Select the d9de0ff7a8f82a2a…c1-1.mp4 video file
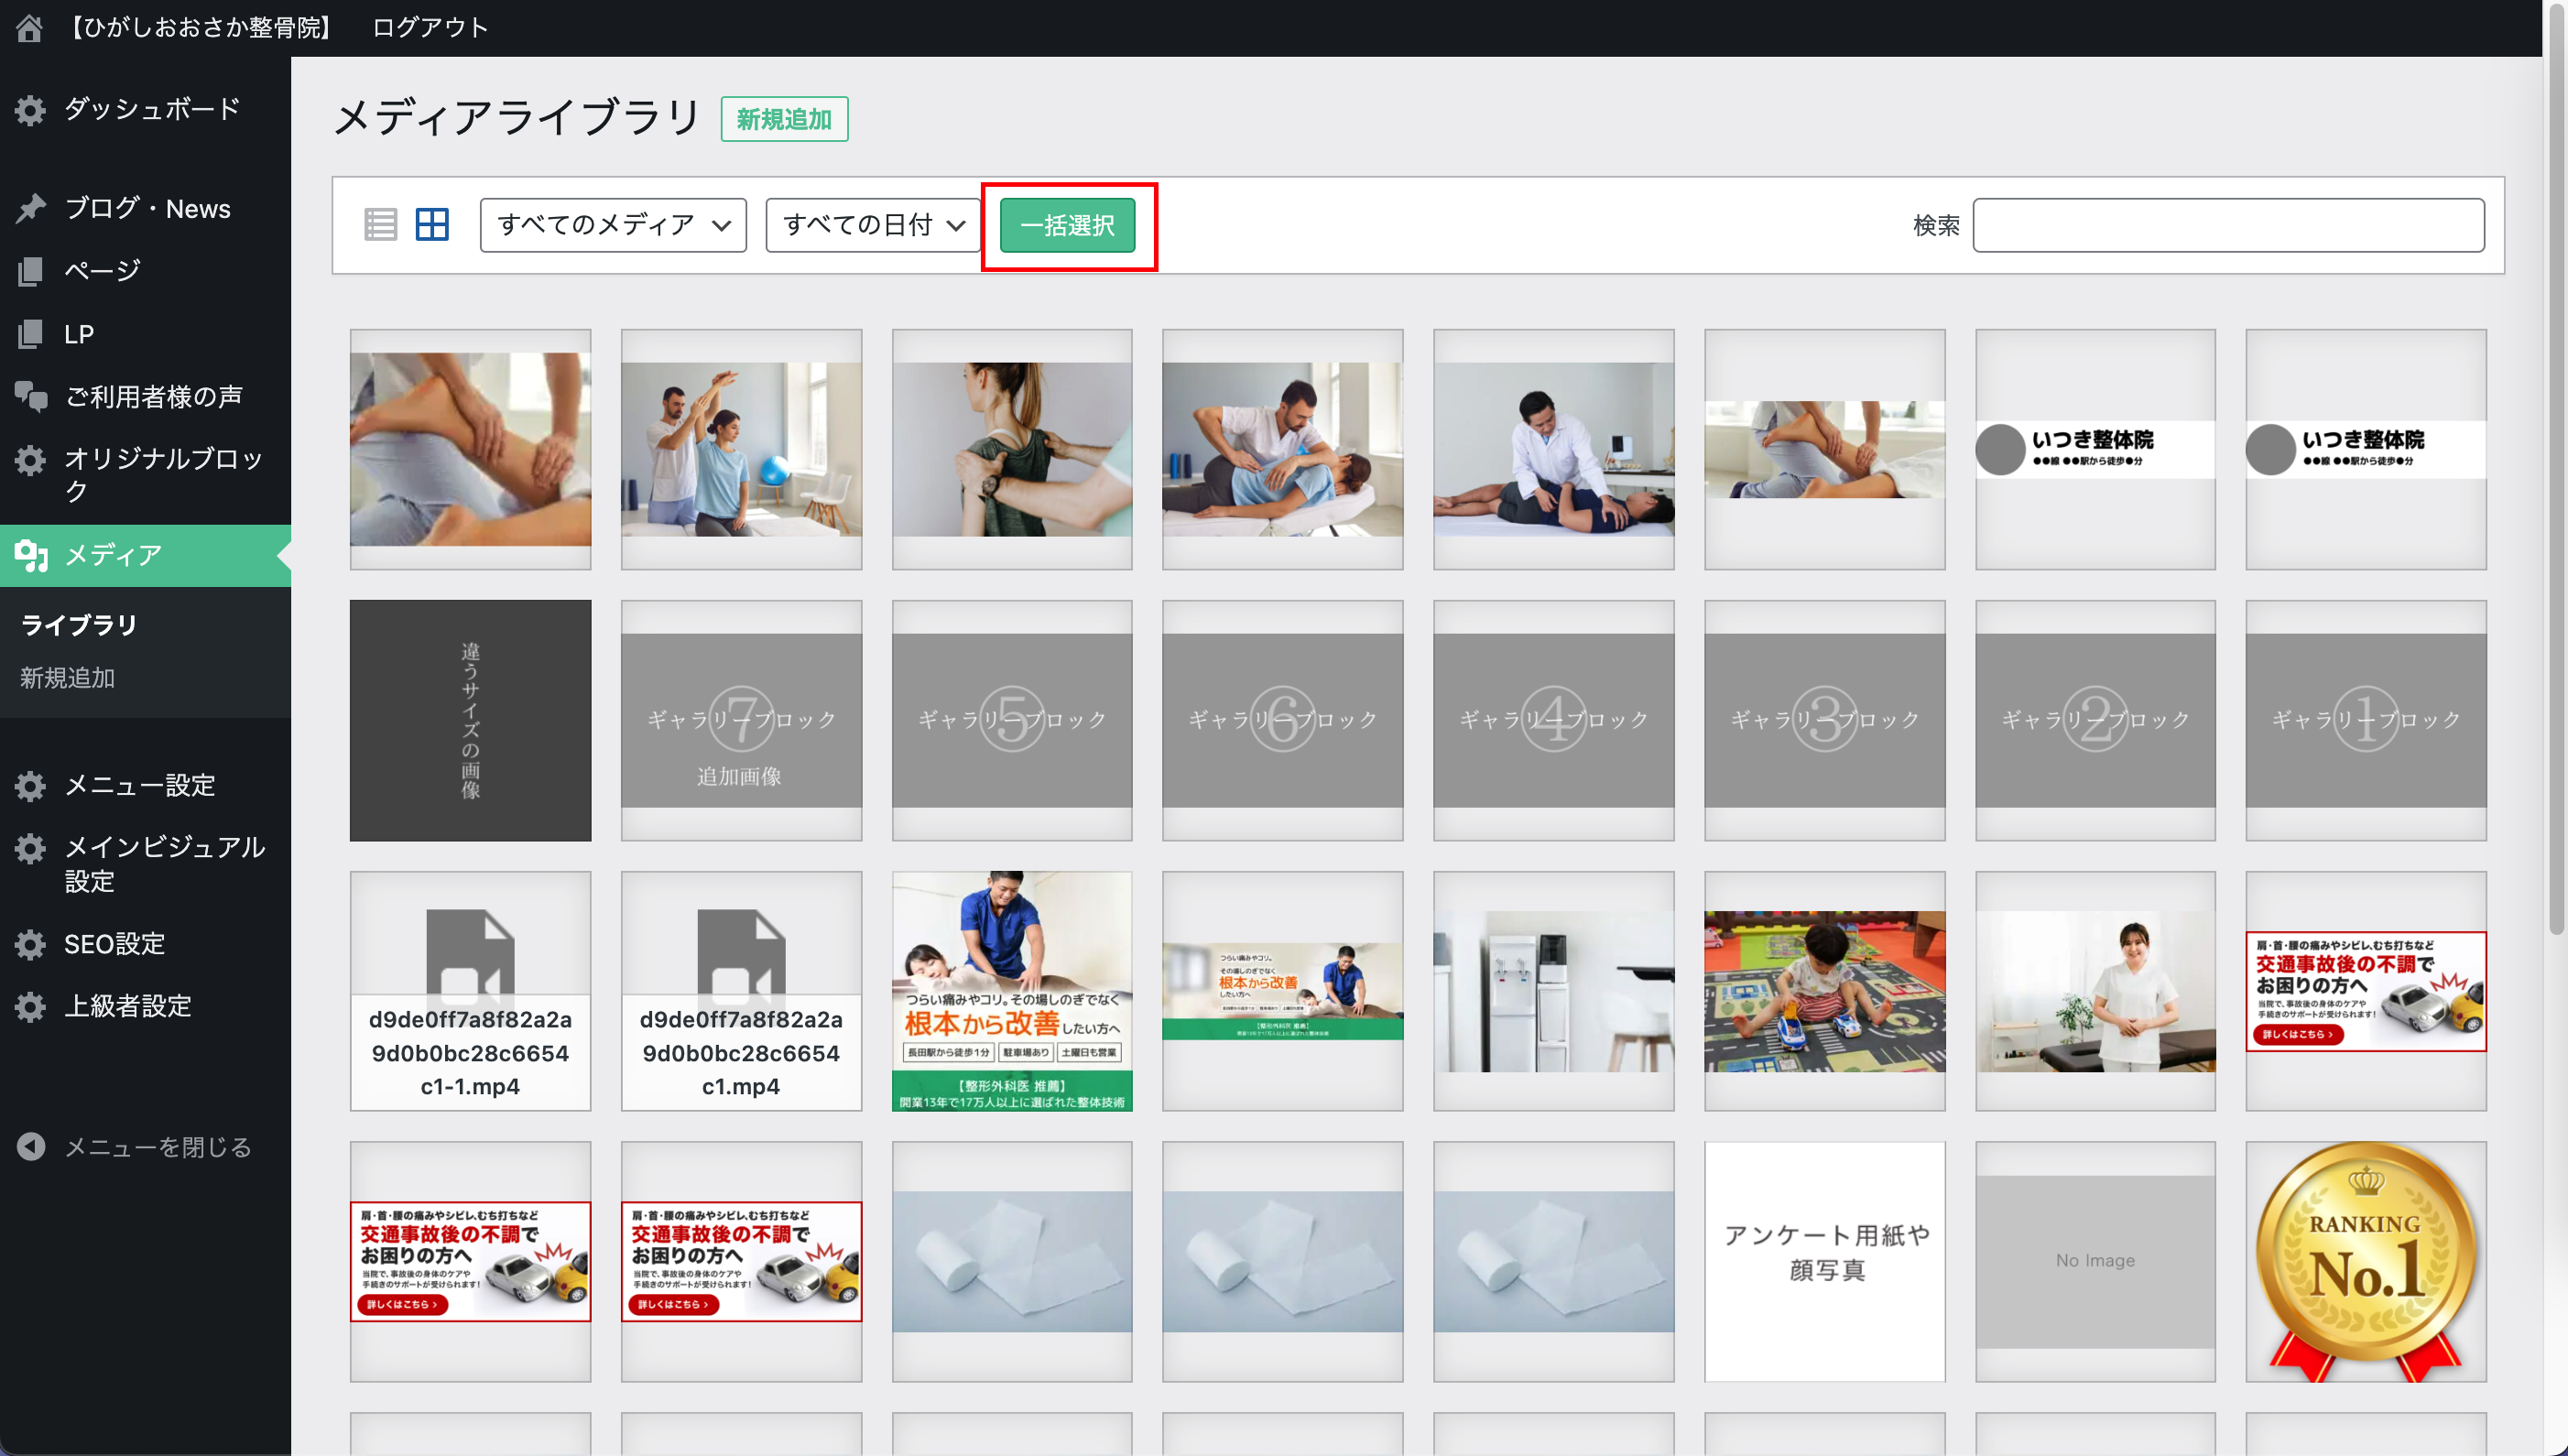 click(470, 990)
